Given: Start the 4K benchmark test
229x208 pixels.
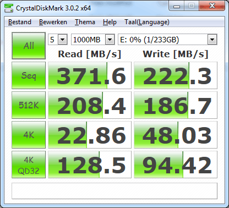Looking at the screenshot, I should coord(29,135).
